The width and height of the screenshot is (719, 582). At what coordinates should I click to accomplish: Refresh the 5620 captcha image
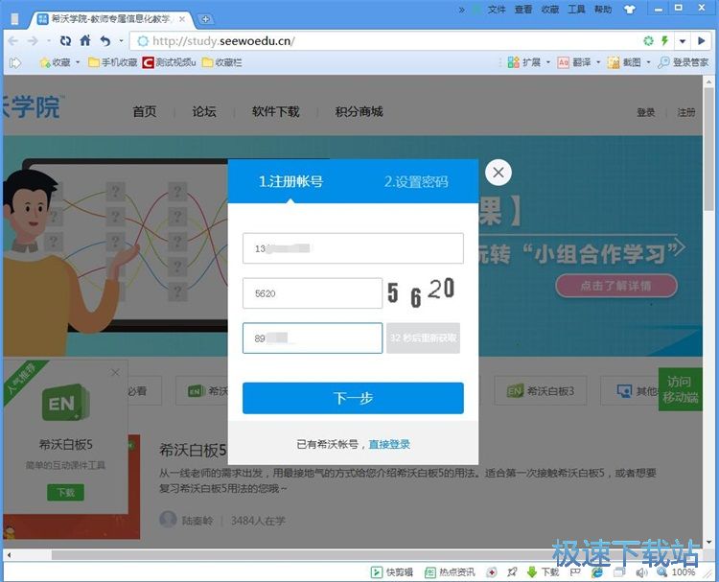422,292
